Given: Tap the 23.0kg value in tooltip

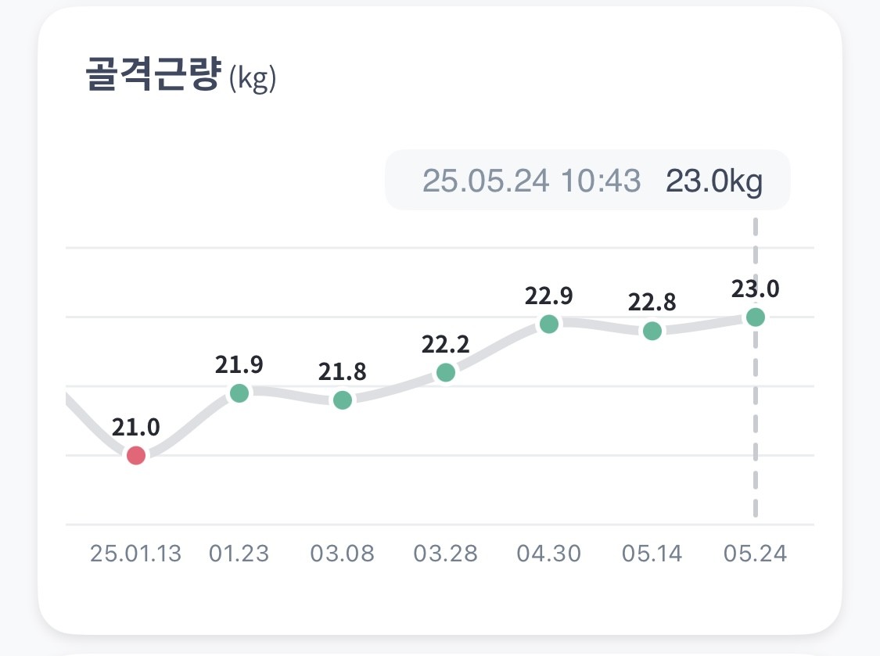Looking at the screenshot, I should point(713,181).
